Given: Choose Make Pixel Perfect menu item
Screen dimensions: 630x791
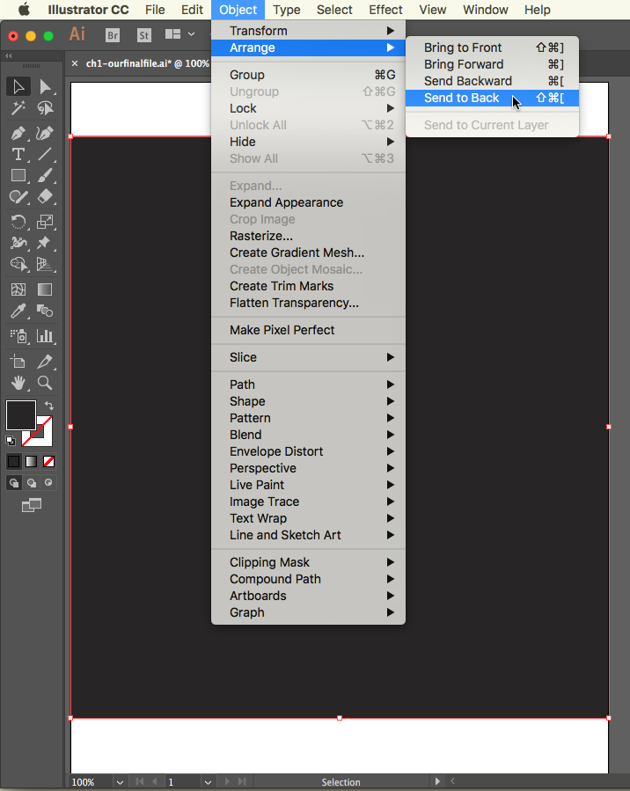Looking at the screenshot, I should [x=282, y=330].
